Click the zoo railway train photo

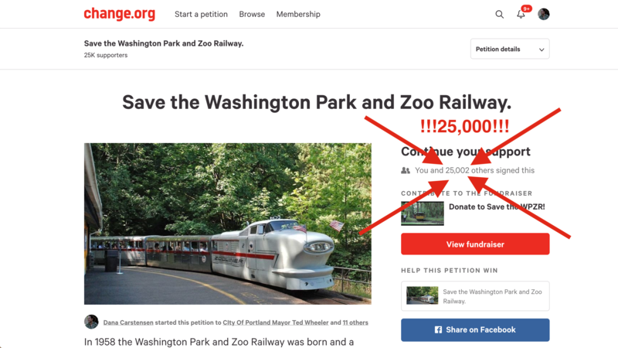pos(228,223)
